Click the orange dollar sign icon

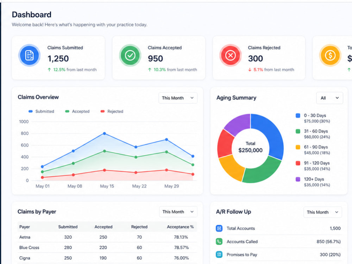click(x=330, y=55)
